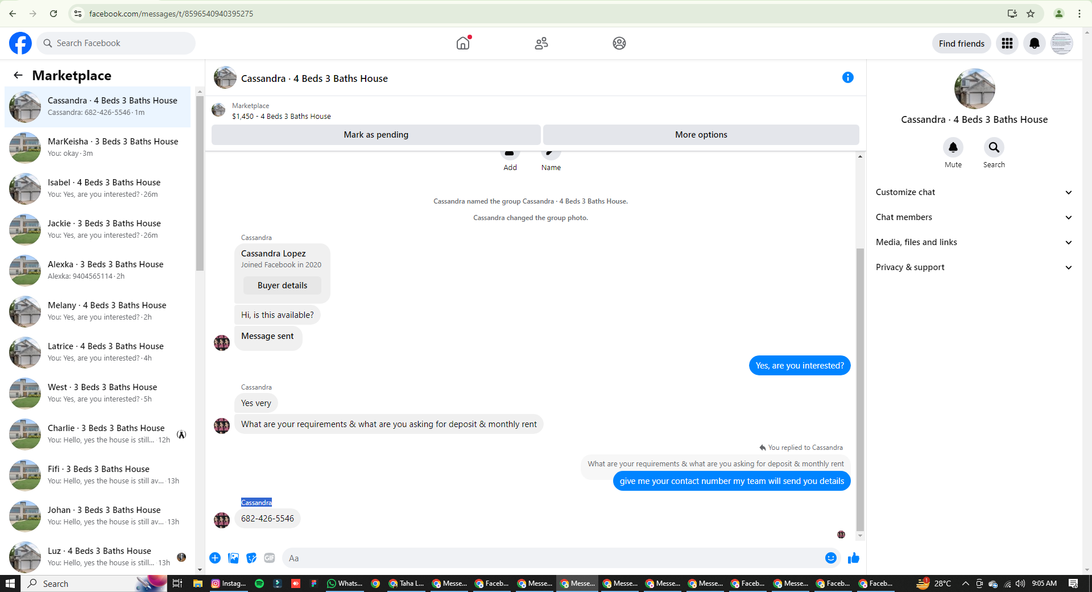The width and height of the screenshot is (1092, 592).
Task: Open the Charlie 3 Beds 3 Baths chat
Action: pos(98,434)
